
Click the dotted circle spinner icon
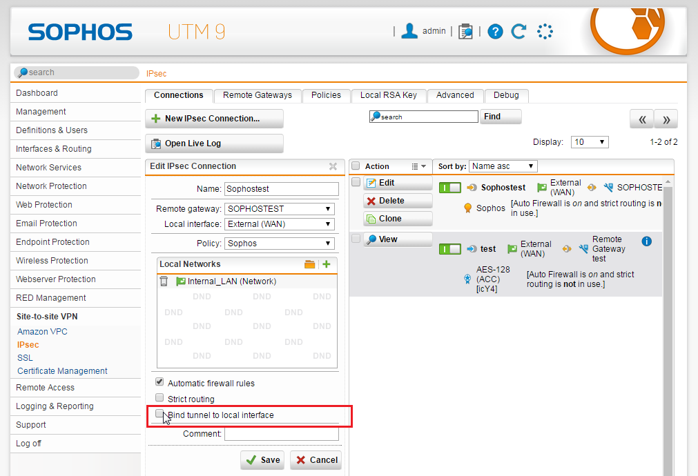[545, 31]
